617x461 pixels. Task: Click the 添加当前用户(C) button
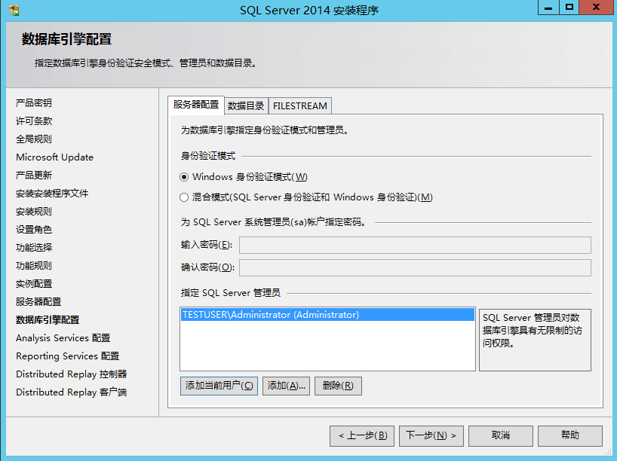tap(219, 386)
